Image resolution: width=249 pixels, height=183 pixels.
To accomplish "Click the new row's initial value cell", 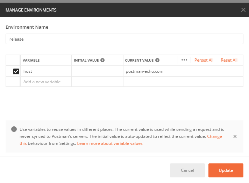I will 97,82.
